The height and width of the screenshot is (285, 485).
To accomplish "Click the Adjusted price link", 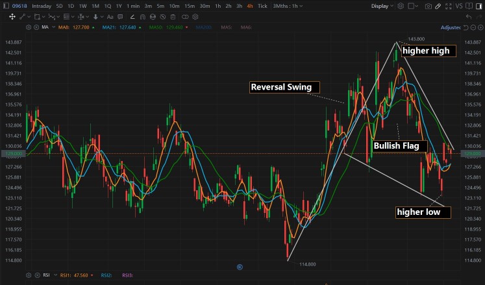I will tap(451, 27).
